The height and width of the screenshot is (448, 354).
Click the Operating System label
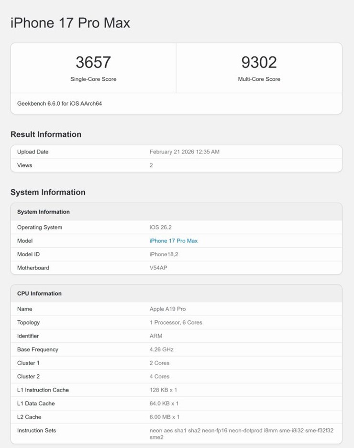39,228
